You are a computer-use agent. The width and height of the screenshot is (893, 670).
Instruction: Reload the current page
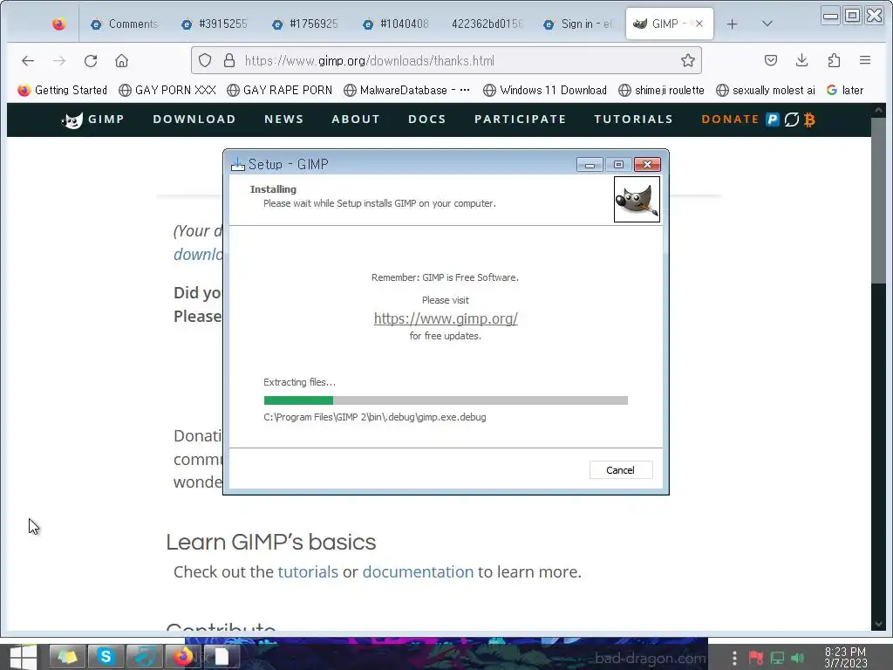coord(91,60)
